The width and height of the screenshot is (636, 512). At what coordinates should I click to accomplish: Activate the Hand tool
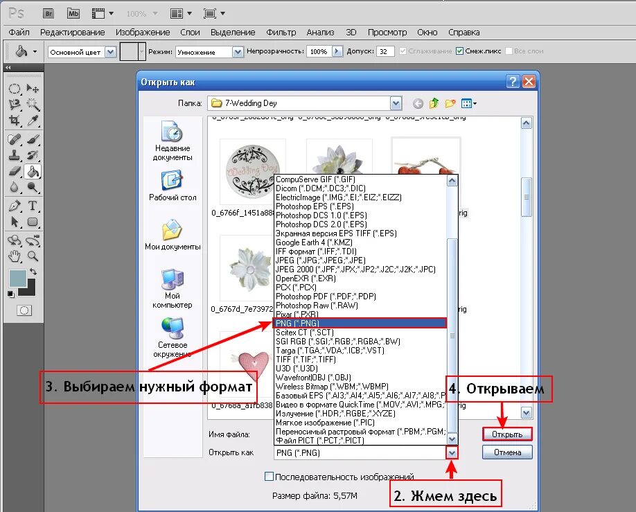coord(15,256)
